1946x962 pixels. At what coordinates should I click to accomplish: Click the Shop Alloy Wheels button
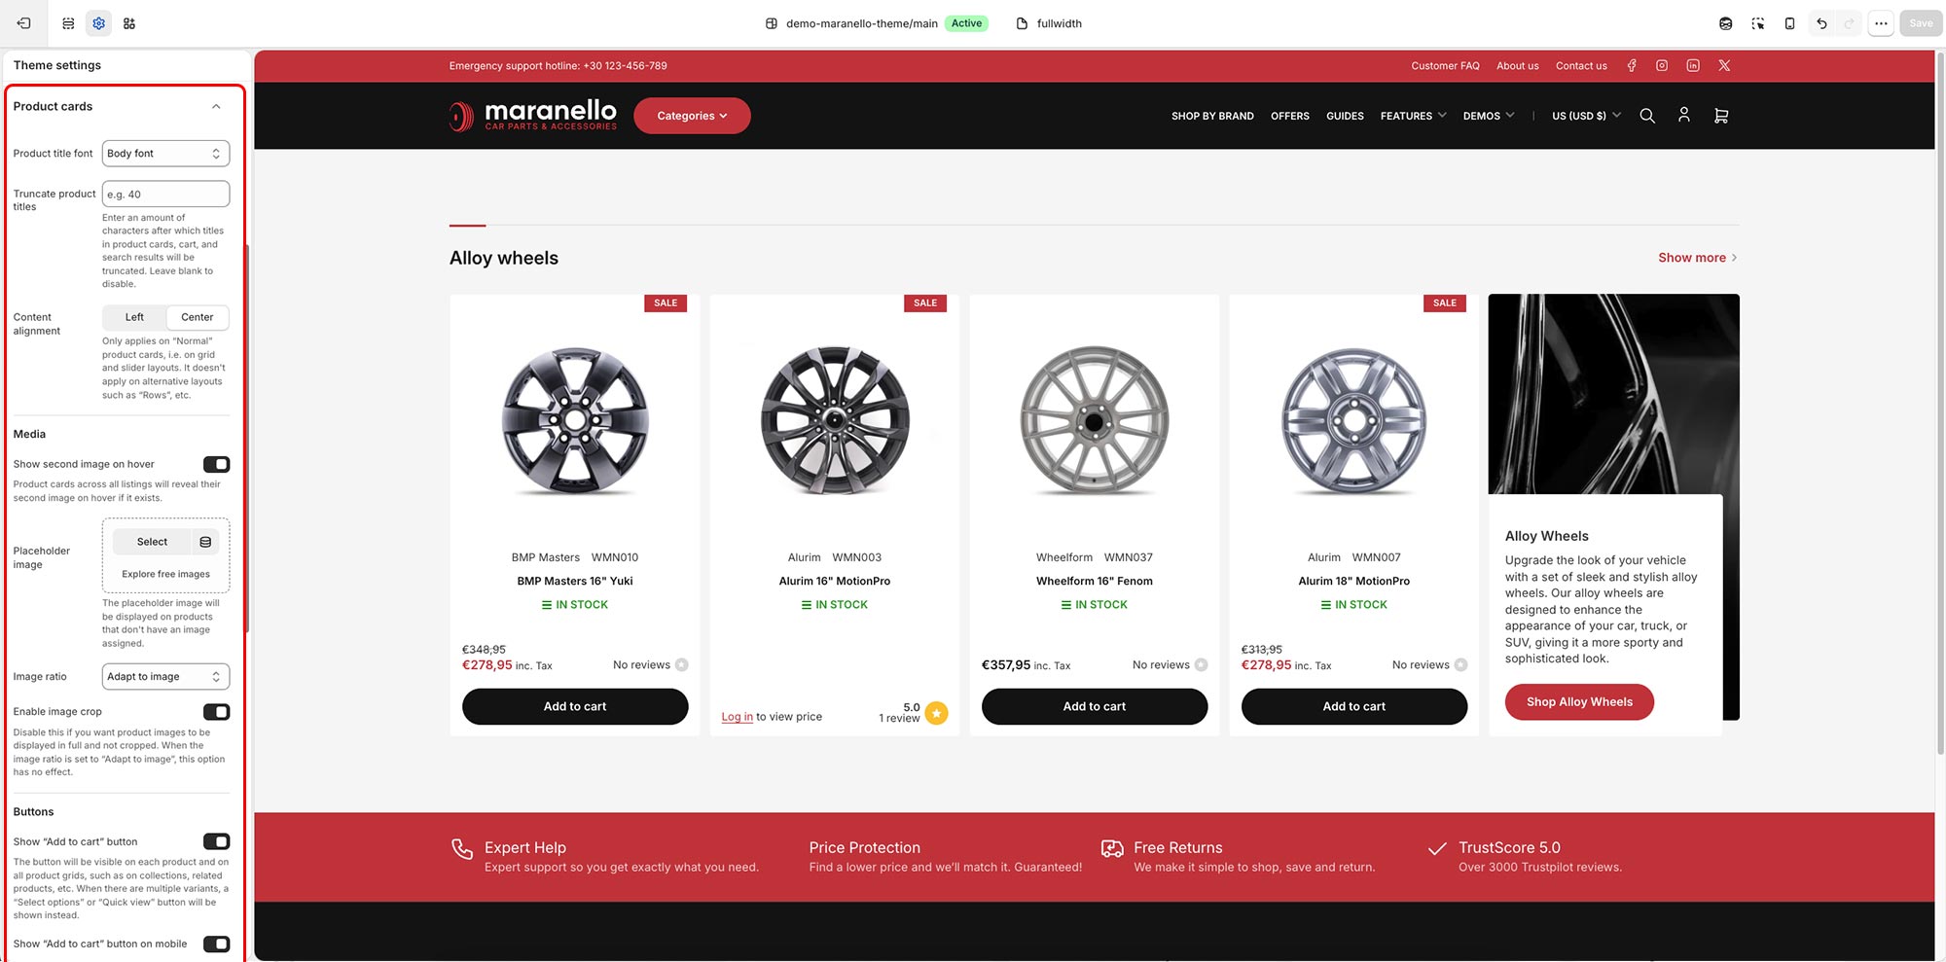coord(1579,702)
